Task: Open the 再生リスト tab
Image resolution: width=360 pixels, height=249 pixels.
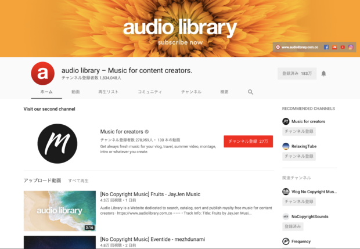Action: [x=108, y=92]
